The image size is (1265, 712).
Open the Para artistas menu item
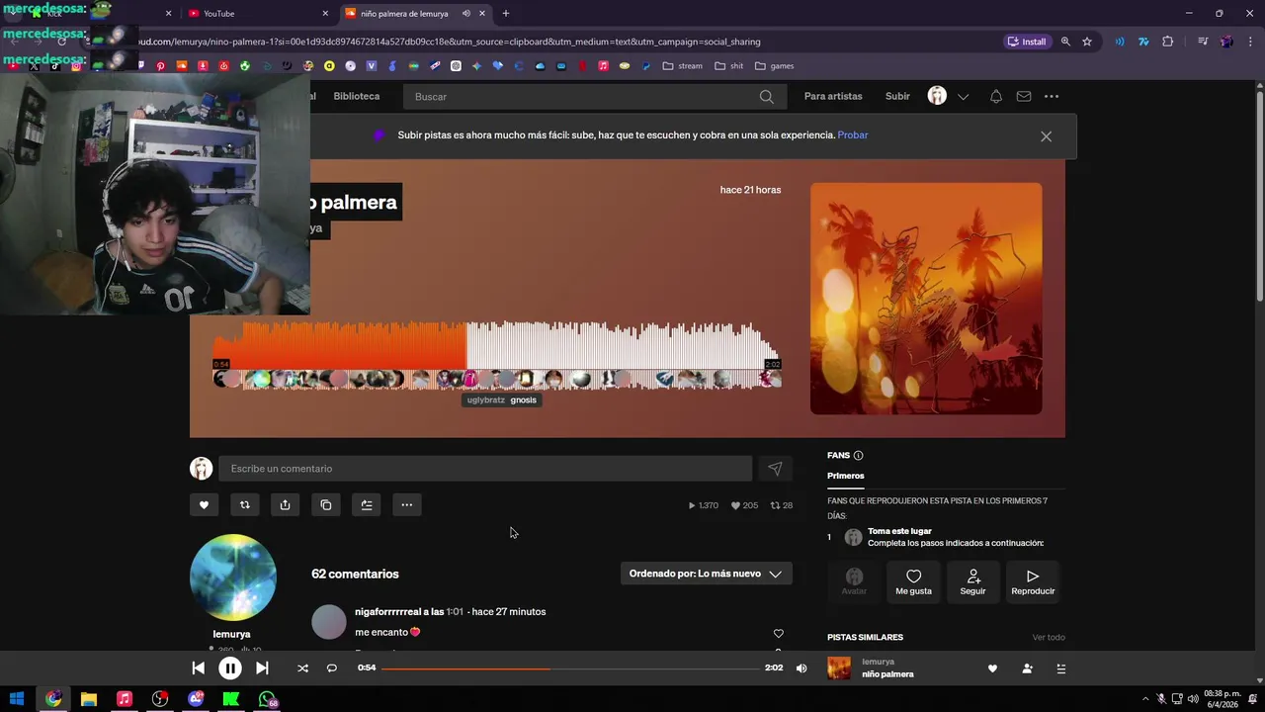click(x=833, y=96)
